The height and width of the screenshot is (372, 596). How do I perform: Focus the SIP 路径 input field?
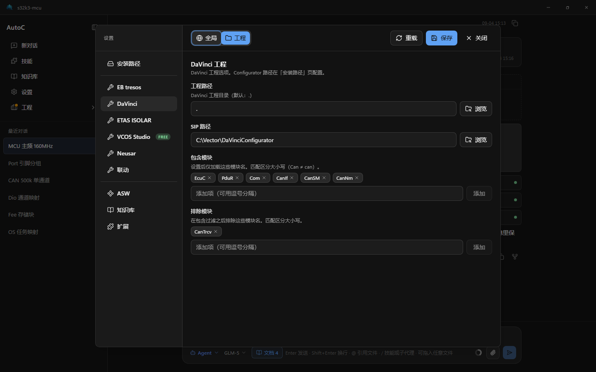click(x=324, y=140)
